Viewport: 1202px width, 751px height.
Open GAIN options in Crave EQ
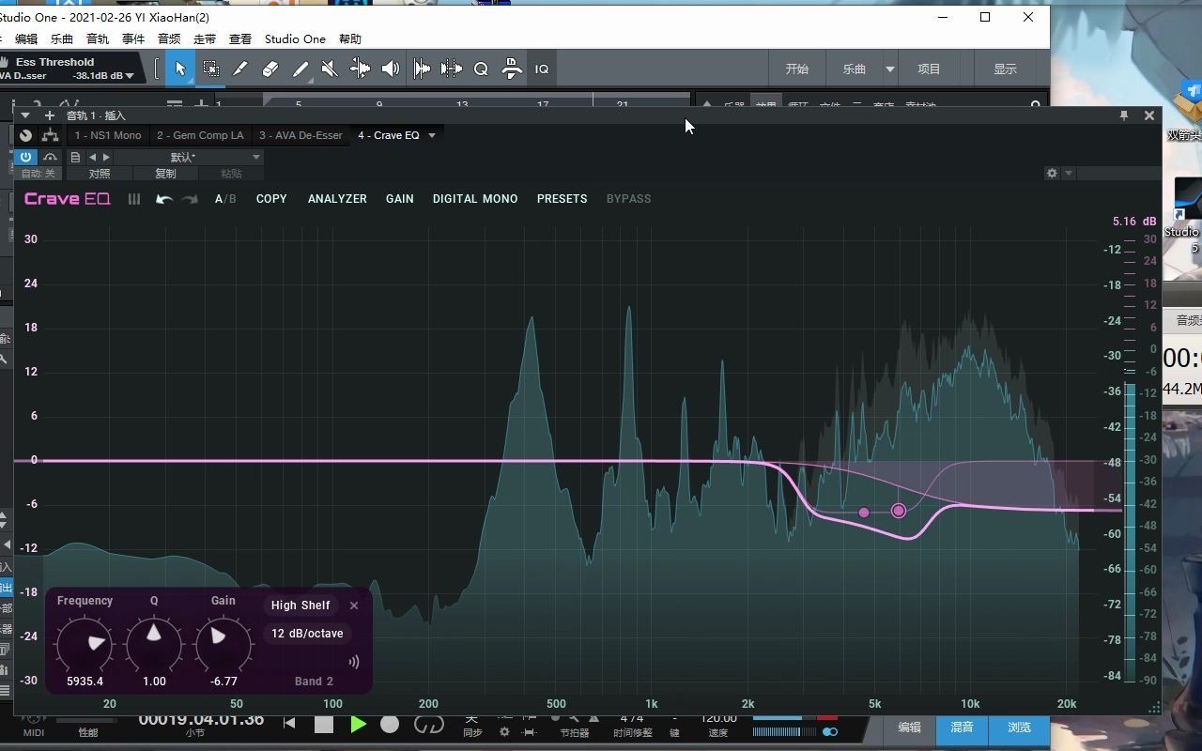click(x=400, y=199)
